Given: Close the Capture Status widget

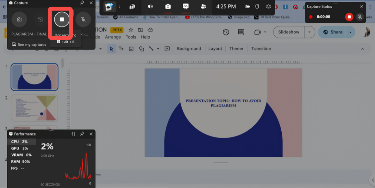Looking at the screenshot, I should [x=362, y=6].
